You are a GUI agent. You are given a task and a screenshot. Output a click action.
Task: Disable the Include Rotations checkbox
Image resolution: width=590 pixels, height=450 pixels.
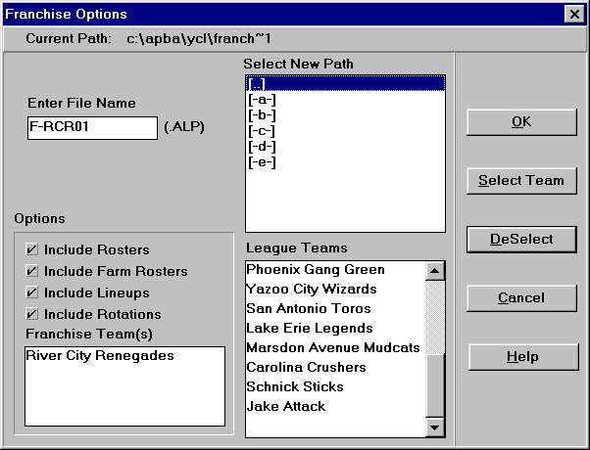32,314
